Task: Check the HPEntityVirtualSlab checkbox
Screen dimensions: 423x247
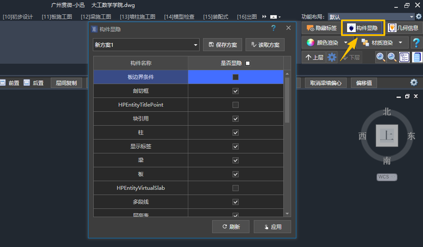Action: 236,188
